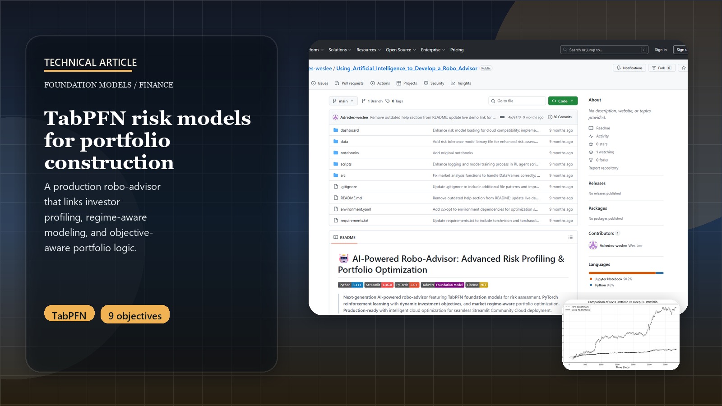Screen dimensions: 722x406
Task: Star the Robo_Advisor repository
Action: click(683, 68)
